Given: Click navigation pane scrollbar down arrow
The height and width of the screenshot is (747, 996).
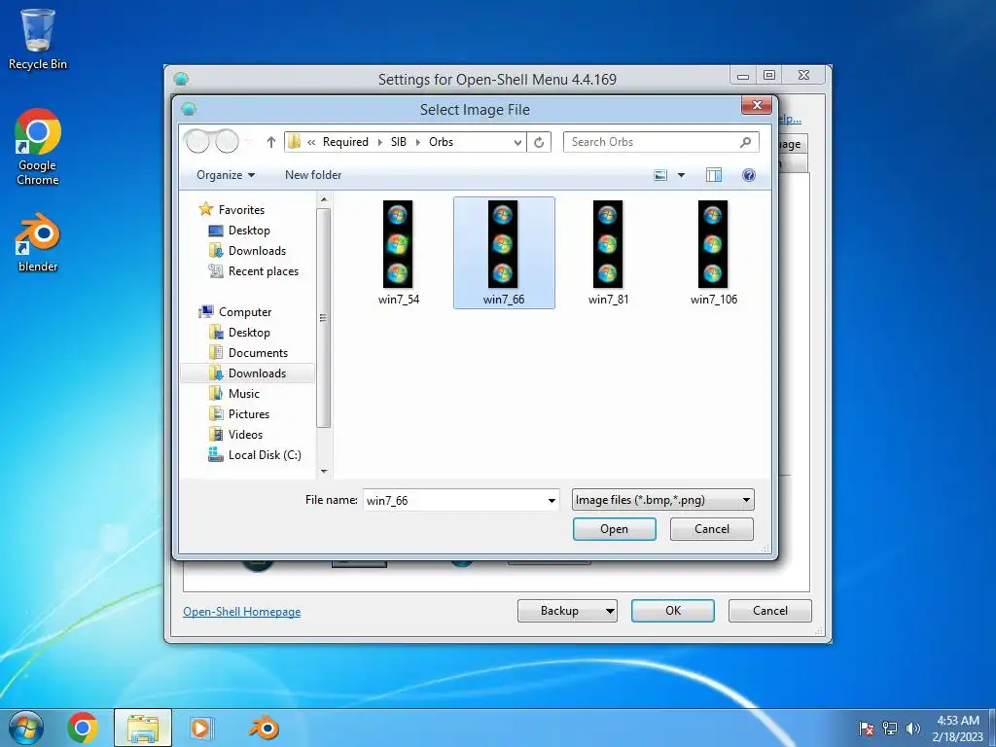Looking at the screenshot, I should 323,472.
